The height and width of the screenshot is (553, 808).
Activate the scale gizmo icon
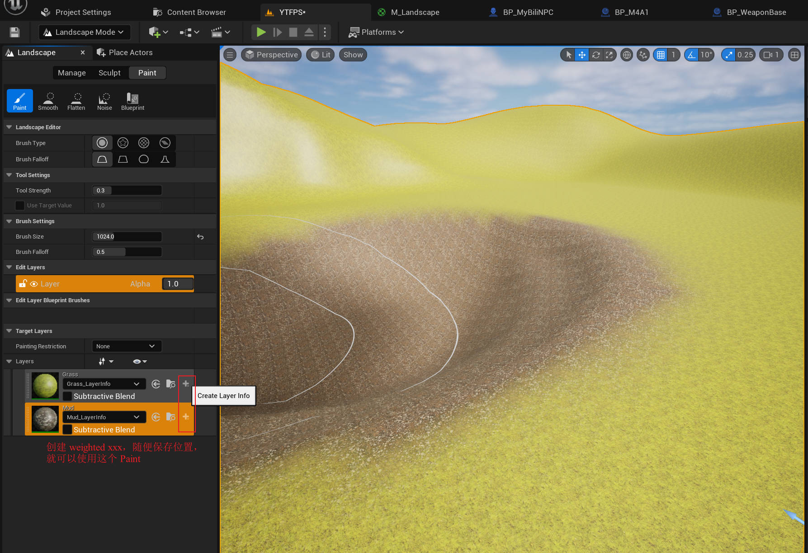[609, 55]
